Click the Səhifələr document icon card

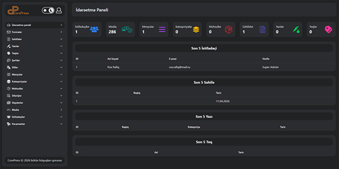tap(262, 29)
